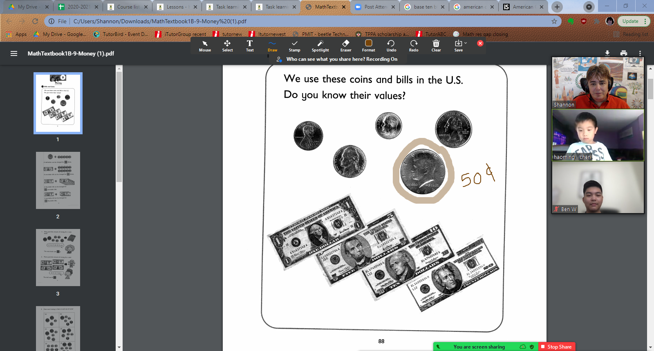The width and height of the screenshot is (654, 351).
Task: Bookmark this page with star icon
Action: click(x=554, y=21)
